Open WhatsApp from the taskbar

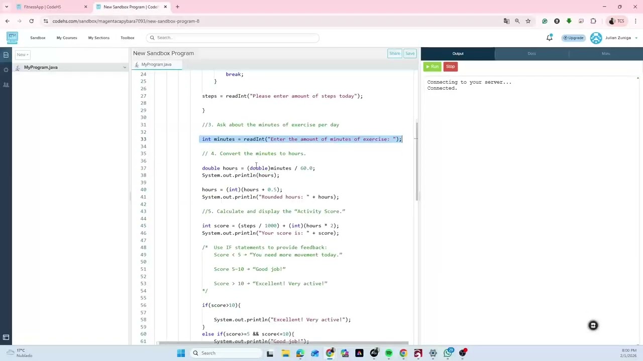click(x=448, y=353)
